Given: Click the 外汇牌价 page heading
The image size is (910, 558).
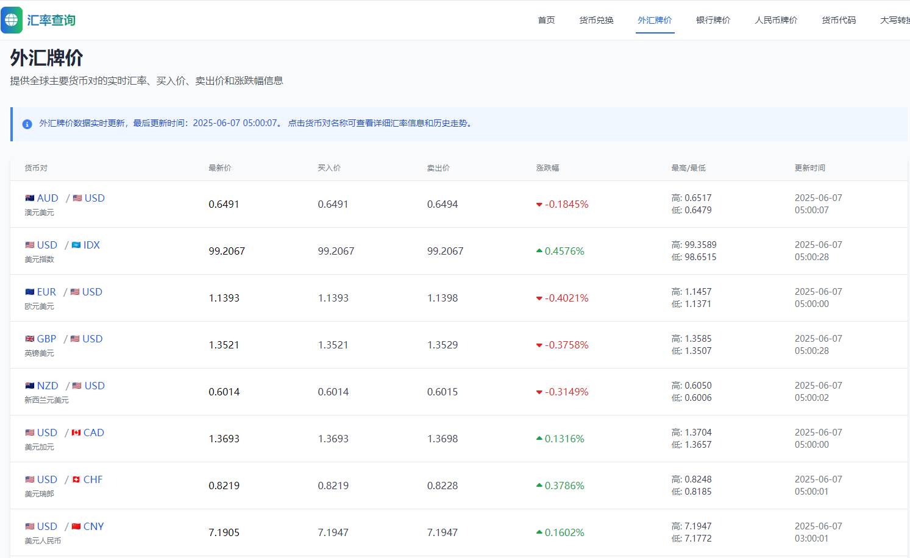Looking at the screenshot, I should tap(46, 58).
